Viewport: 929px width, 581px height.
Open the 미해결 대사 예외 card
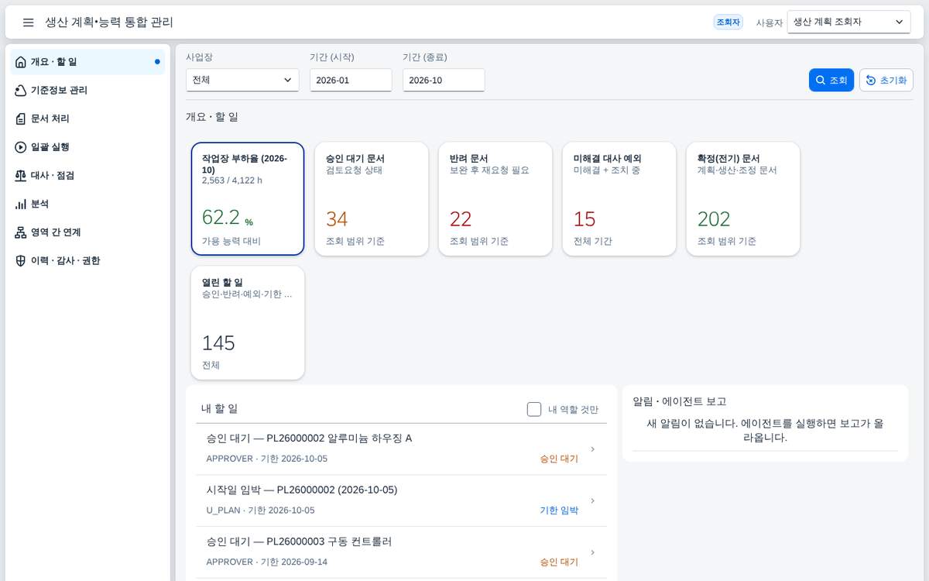coord(619,198)
